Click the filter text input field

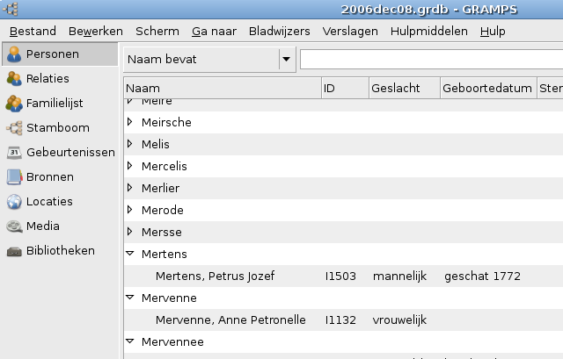[431, 60]
